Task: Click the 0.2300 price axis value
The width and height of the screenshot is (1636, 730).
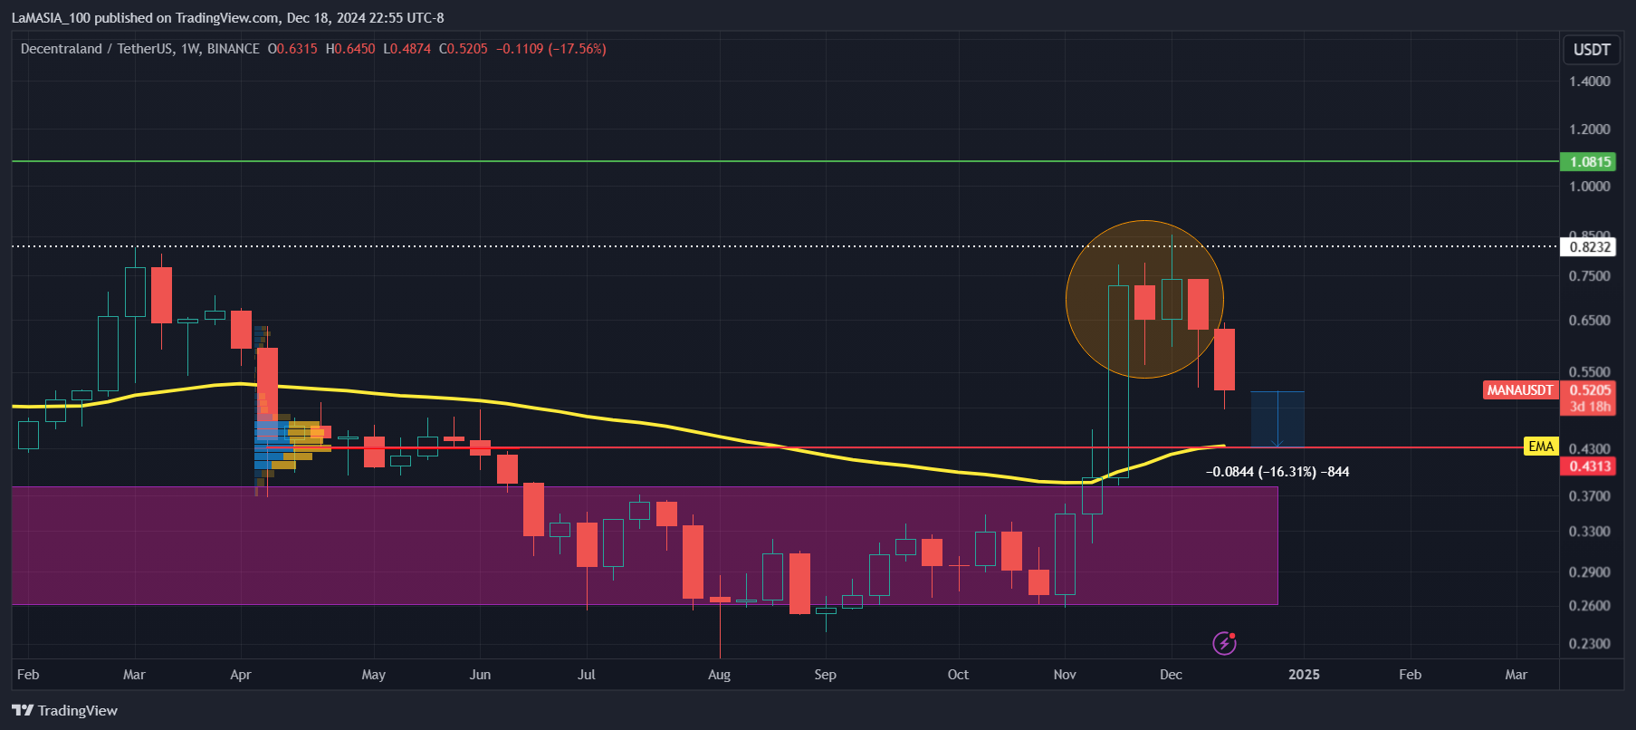Action: [1590, 644]
